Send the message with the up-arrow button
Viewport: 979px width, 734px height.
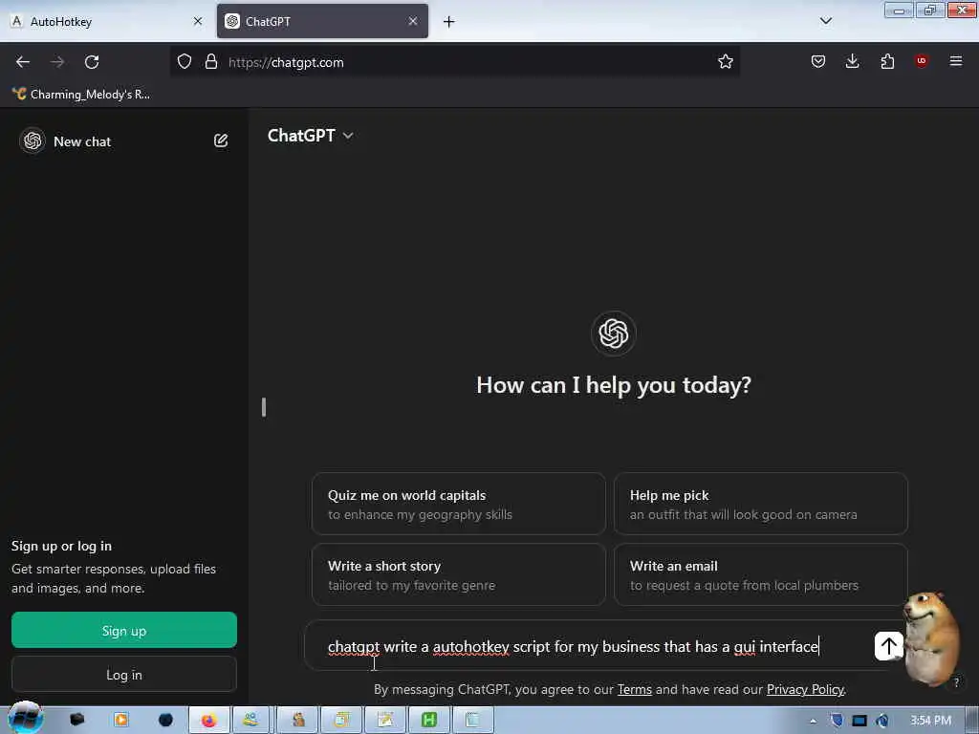pyautogui.click(x=888, y=646)
